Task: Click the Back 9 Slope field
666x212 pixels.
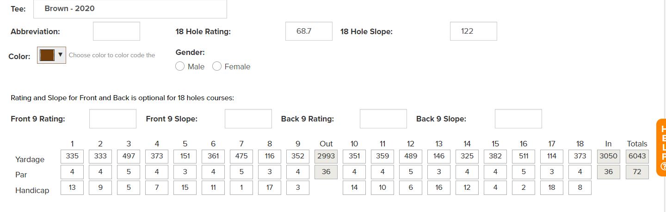Action: 518,119
